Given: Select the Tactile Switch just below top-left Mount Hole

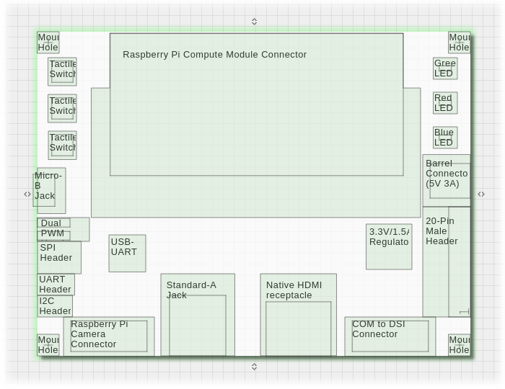Looking at the screenshot, I should pos(62,72).
